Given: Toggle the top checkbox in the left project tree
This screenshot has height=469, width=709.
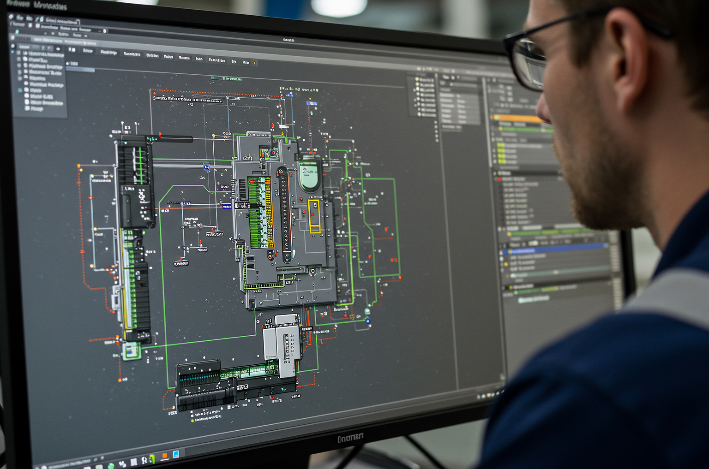Looking at the screenshot, I should click(19, 53).
